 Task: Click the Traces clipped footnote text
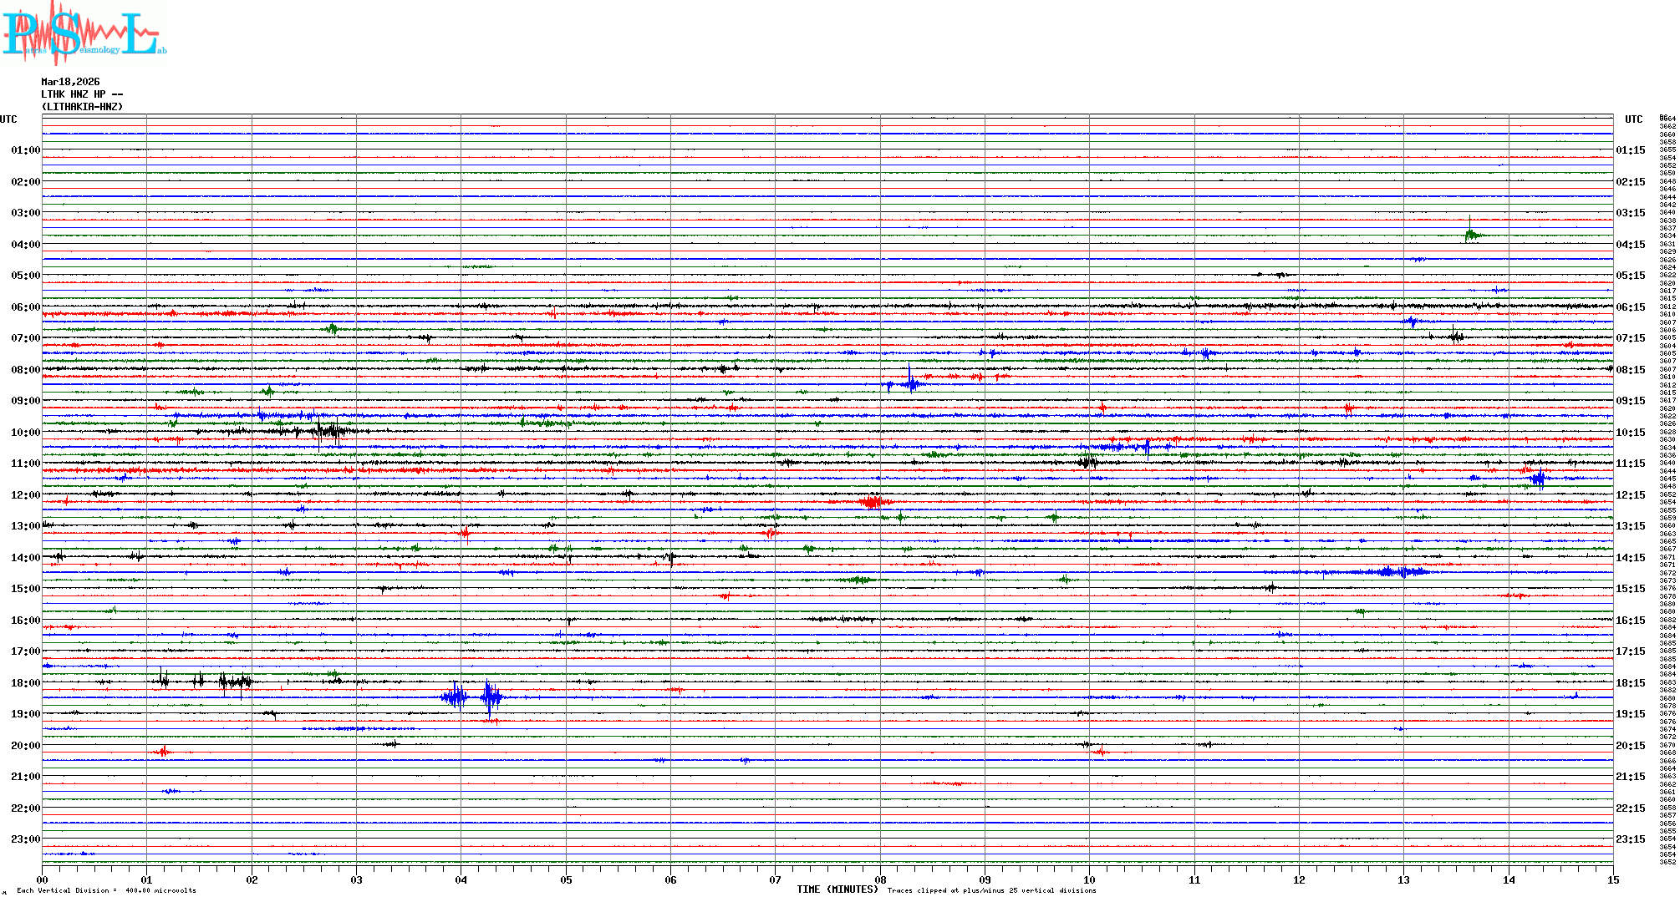point(991,890)
